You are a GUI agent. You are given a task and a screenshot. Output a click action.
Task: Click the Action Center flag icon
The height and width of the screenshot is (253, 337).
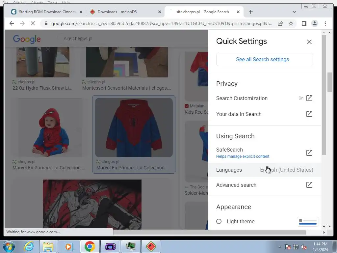click(288, 247)
